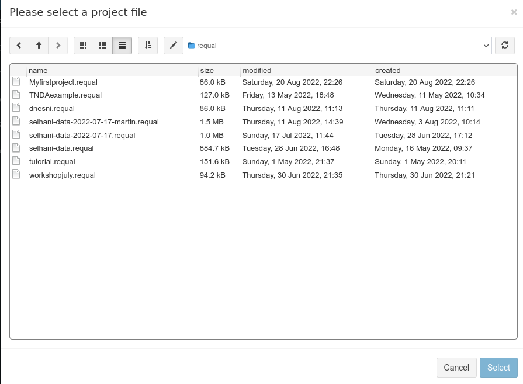The height and width of the screenshot is (384, 523).
Task: Click file icon next to Myfirstproject.requal
Action: (16, 81)
